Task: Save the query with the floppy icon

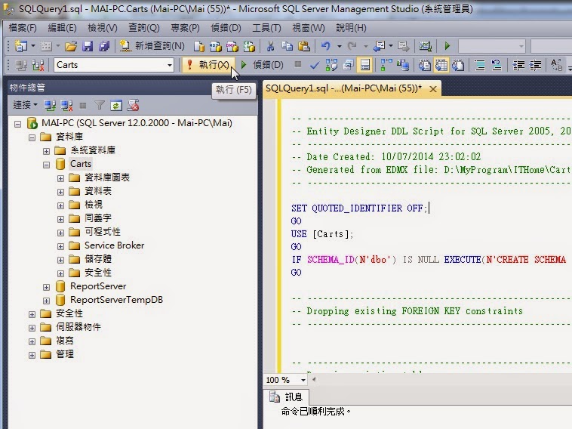Action: click(x=88, y=46)
